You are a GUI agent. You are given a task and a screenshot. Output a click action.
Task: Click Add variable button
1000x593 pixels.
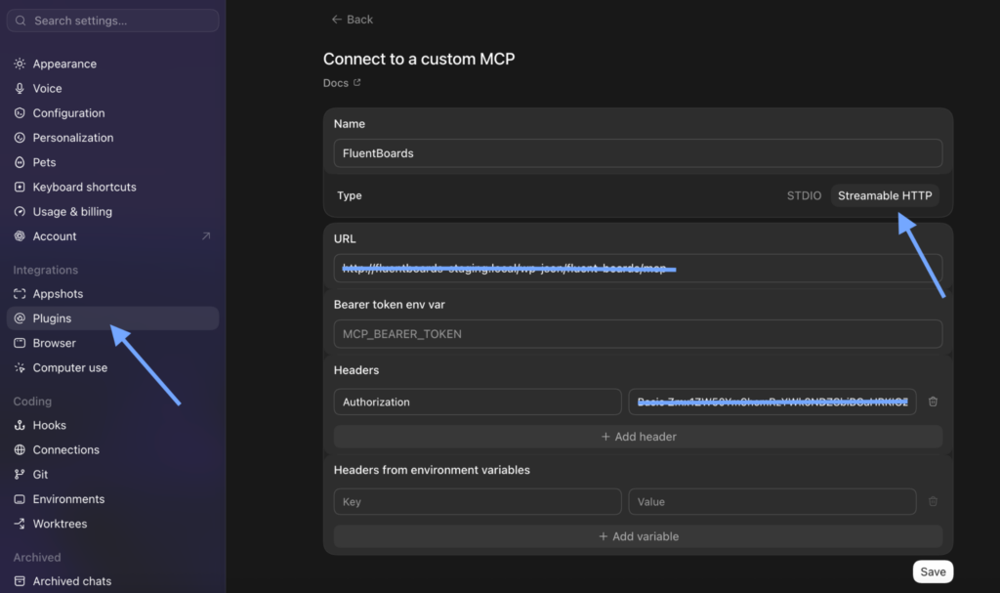638,536
